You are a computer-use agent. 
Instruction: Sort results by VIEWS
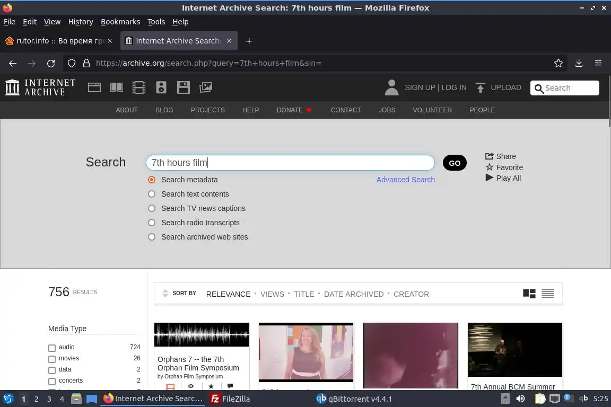tap(272, 294)
